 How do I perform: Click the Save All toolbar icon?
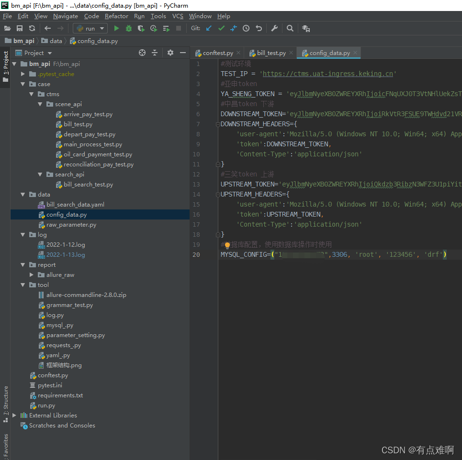[x=20, y=28]
